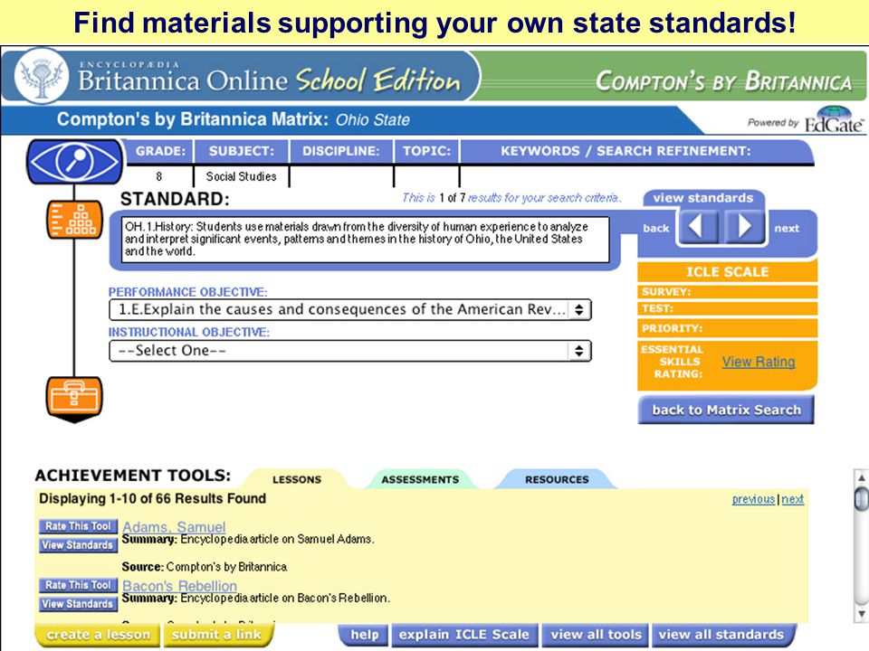Open the Instructional Objective dropdown
The height and width of the screenshot is (651, 869).
coord(350,351)
